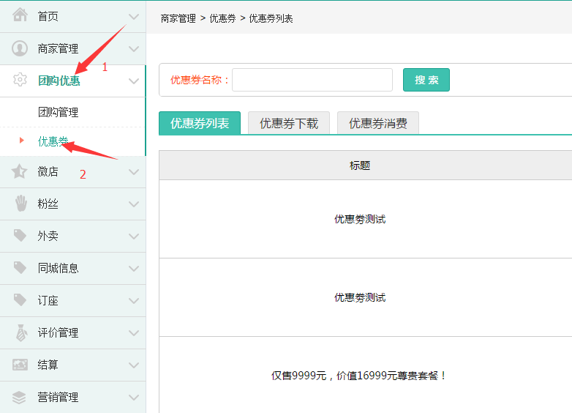Click the second 优惠券测试 table row title

click(x=360, y=297)
